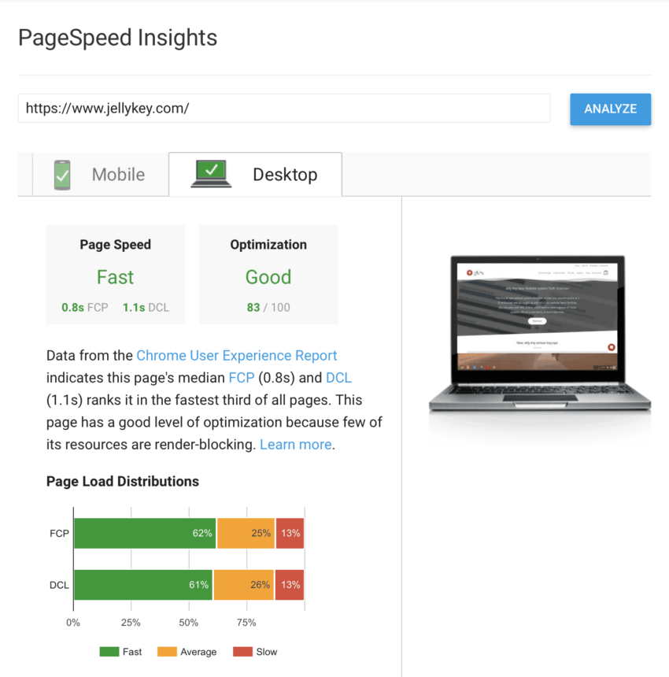669x677 pixels.
Task: Open the Learn more link
Action: point(295,444)
